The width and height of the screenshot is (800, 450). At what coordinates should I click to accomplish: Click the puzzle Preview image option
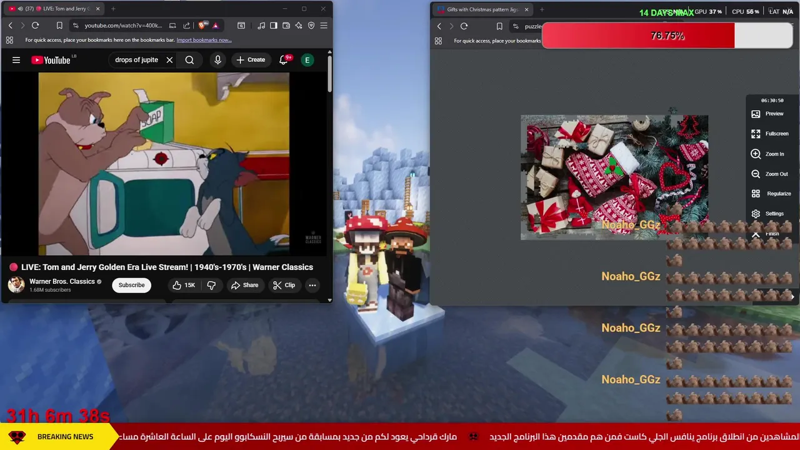[768, 114]
